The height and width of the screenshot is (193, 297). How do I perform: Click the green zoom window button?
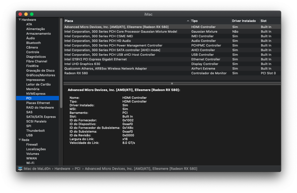32,14
